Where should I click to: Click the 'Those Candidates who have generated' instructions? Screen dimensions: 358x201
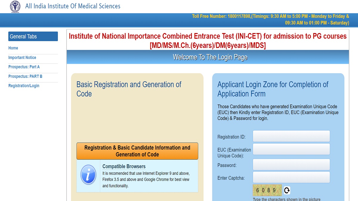(x=278, y=112)
